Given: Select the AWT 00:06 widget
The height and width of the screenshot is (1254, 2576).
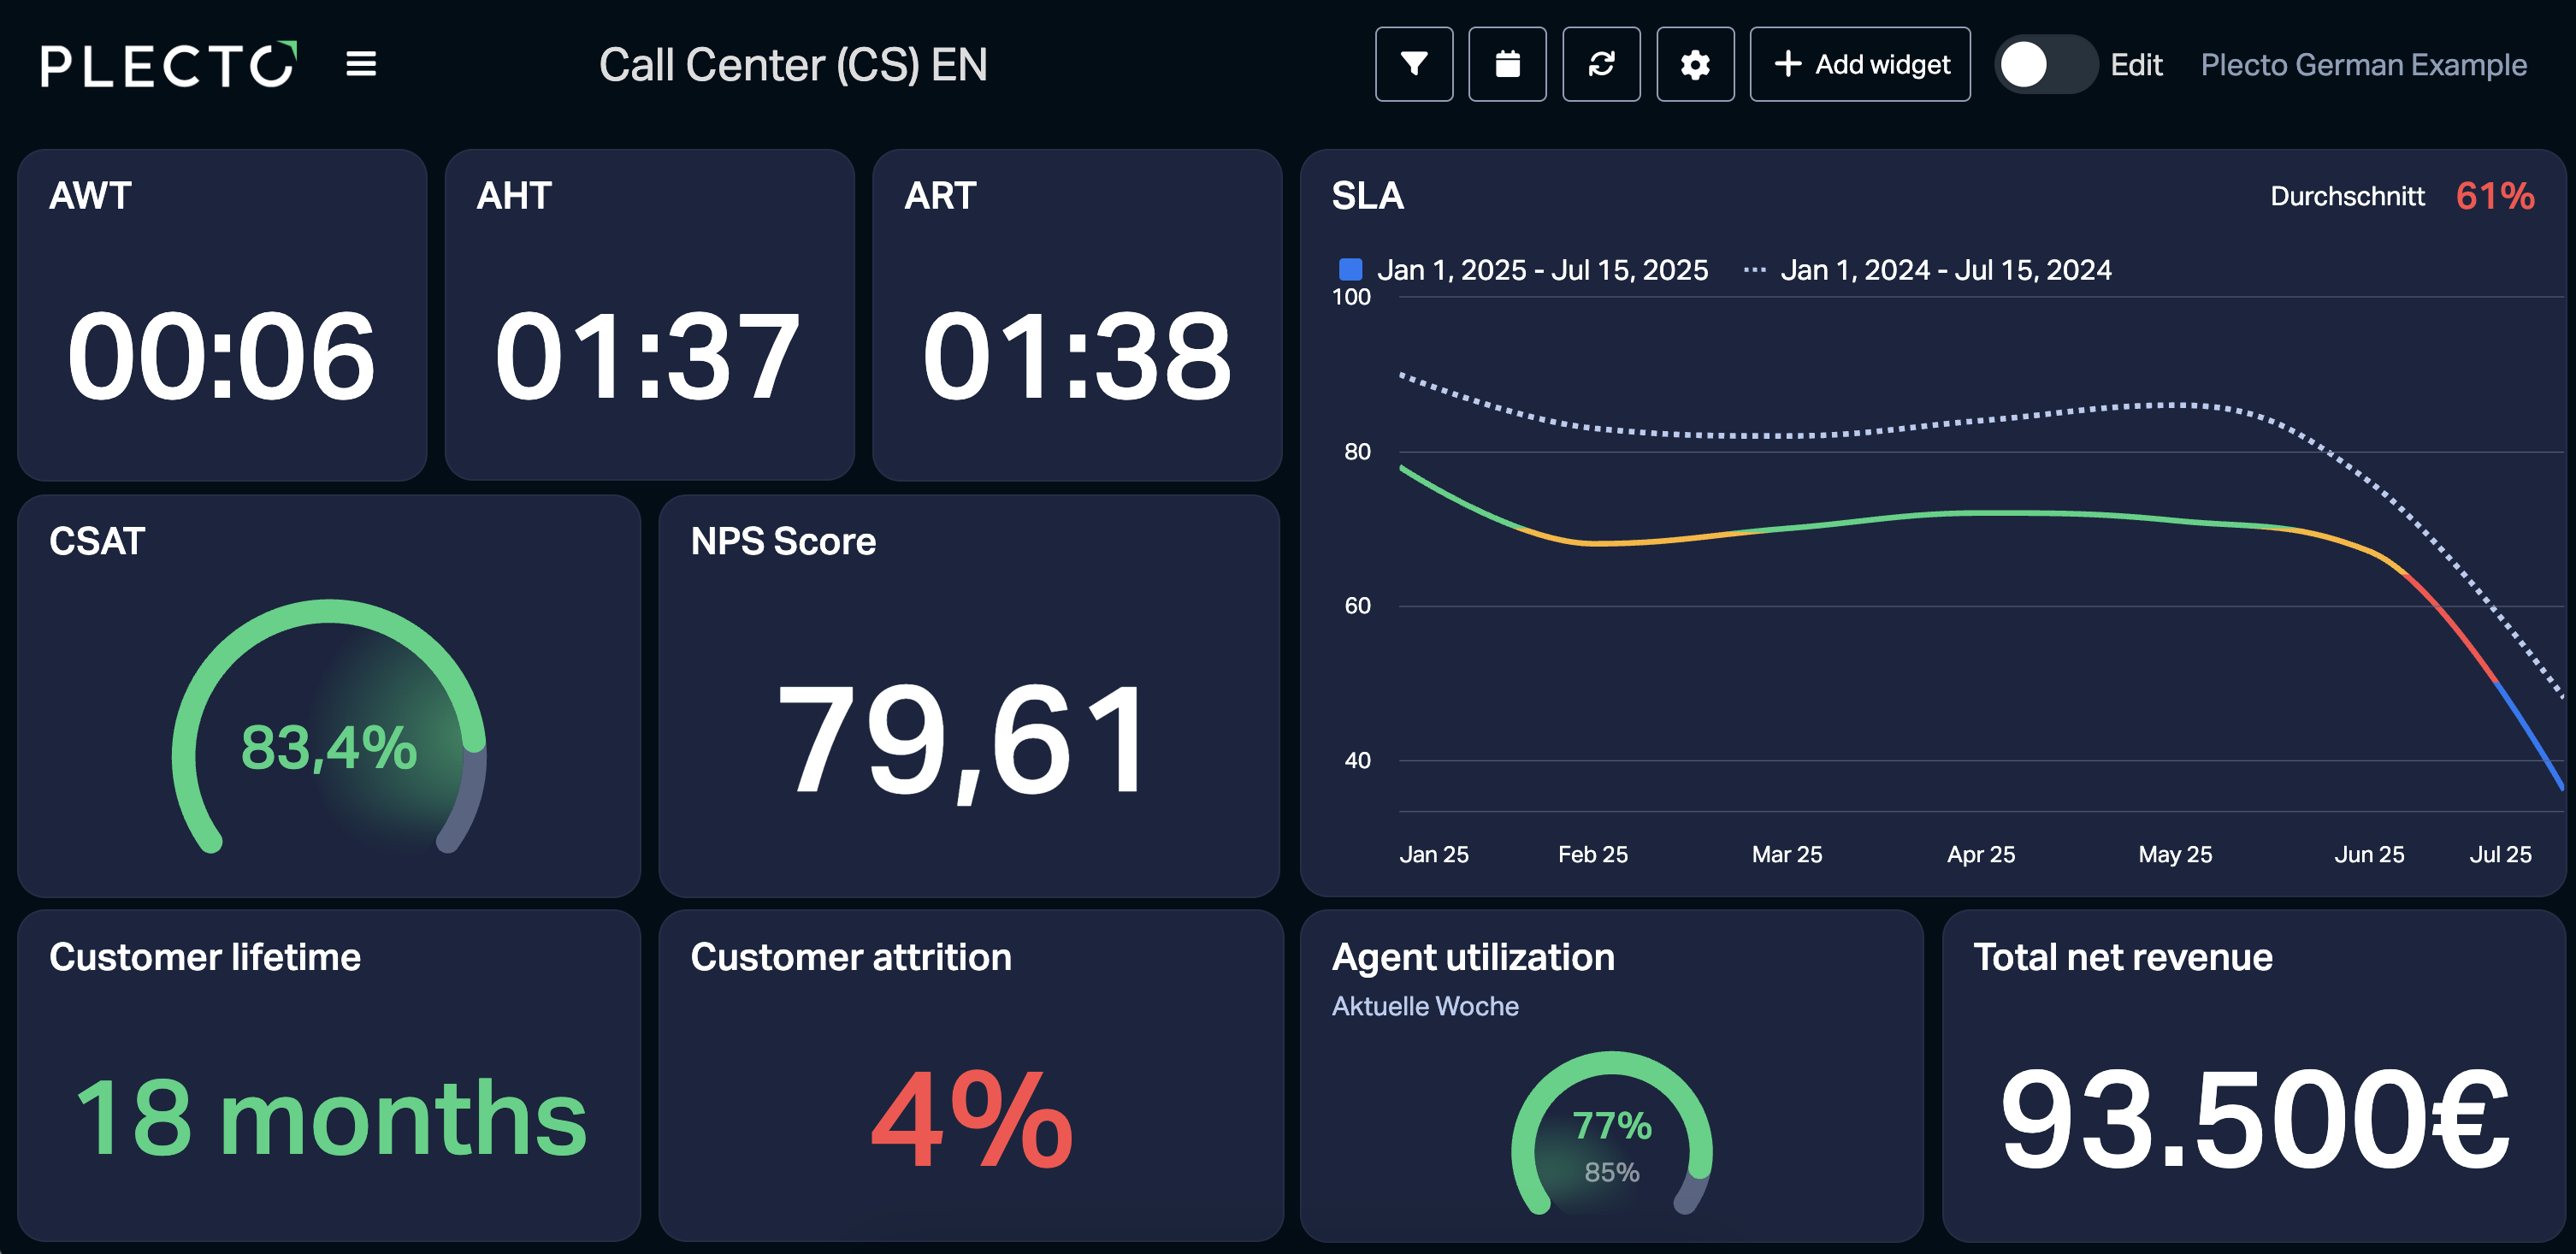Looking at the screenshot, I should [222, 315].
